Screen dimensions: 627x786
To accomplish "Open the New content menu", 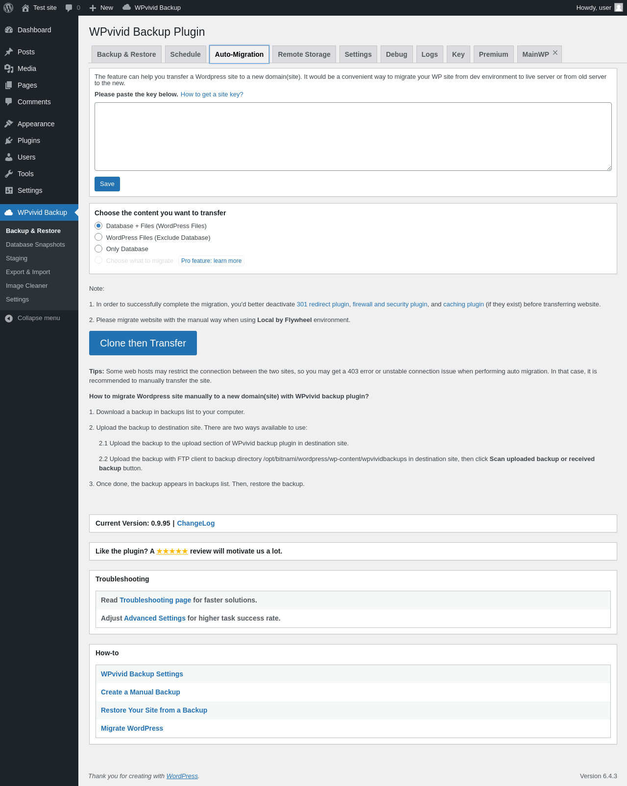I will point(101,8).
